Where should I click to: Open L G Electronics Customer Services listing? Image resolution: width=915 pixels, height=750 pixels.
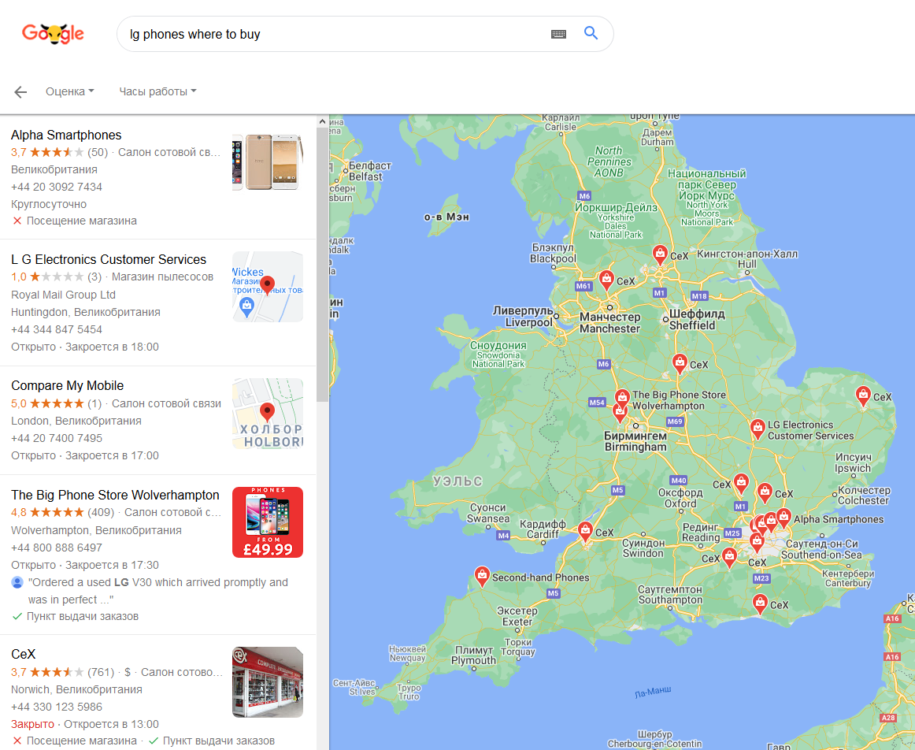pos(109,259)
